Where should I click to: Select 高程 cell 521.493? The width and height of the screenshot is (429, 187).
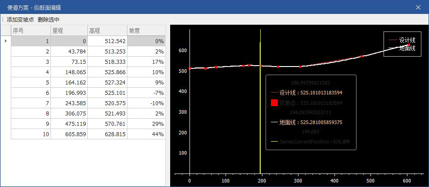coord(108,114)
